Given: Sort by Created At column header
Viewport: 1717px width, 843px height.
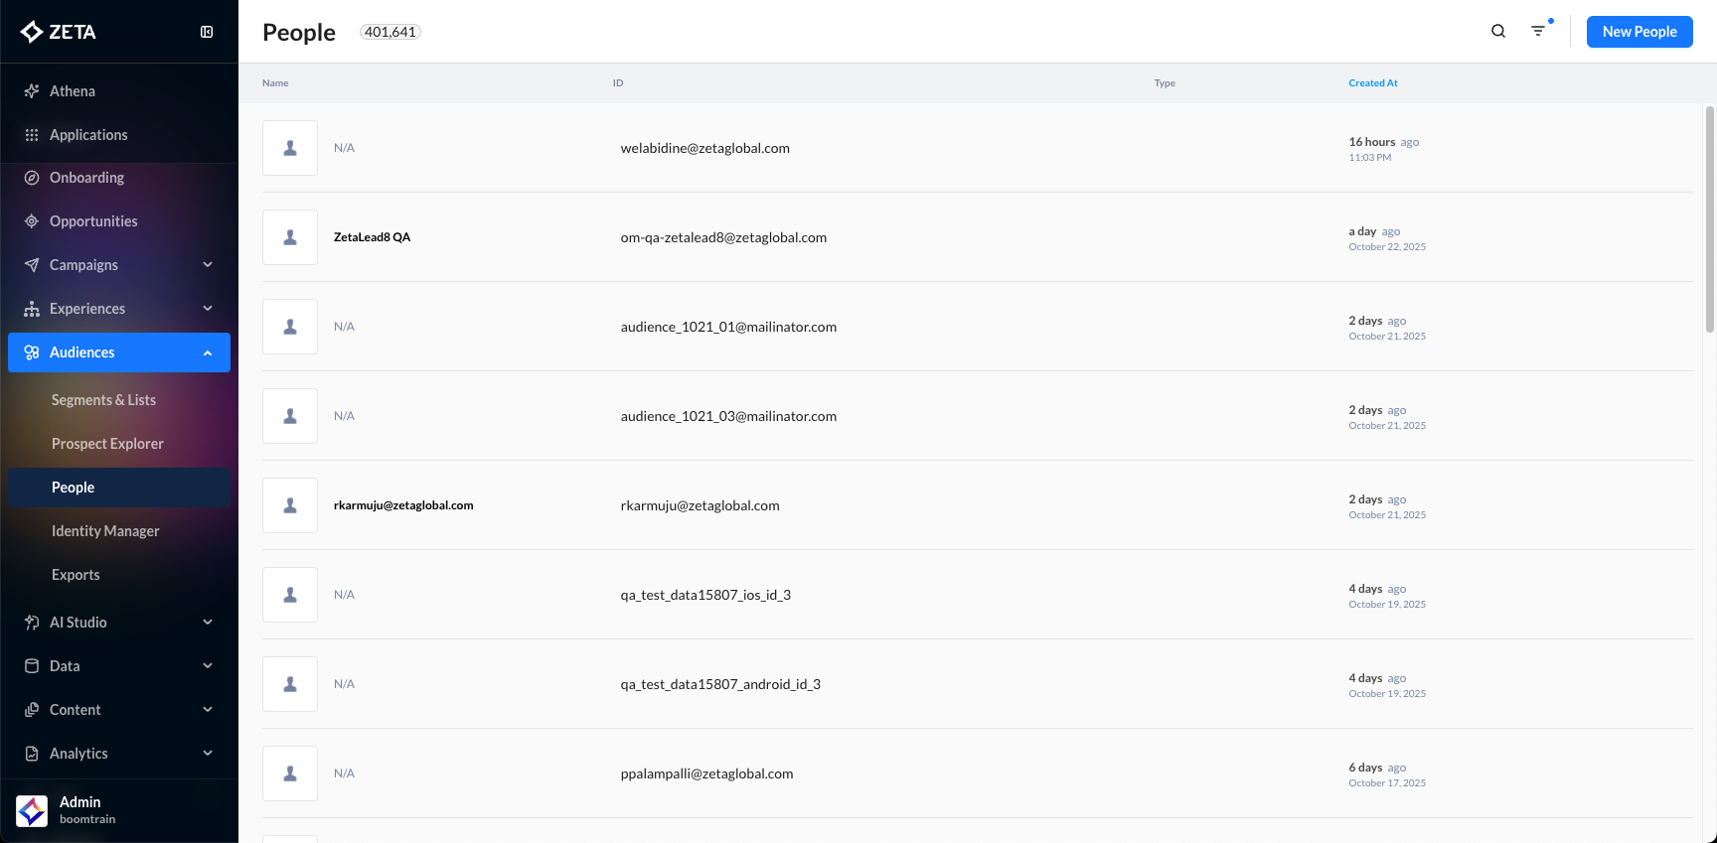Looking at the screenshot, I should pos(1372,83).
